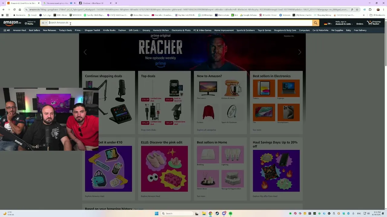This screenshot has width=387, height=217.
Task: Expand the Prime navigation dropdown
Action: [x=79, y=30]
